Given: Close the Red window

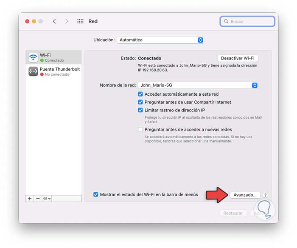Looking at the screenshot, I should click(27, 21).
